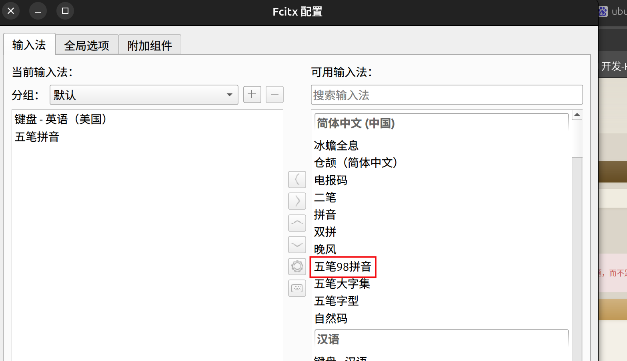Focus the 搜索输入法 search field
Screen dimensions: 627x361
447,95
